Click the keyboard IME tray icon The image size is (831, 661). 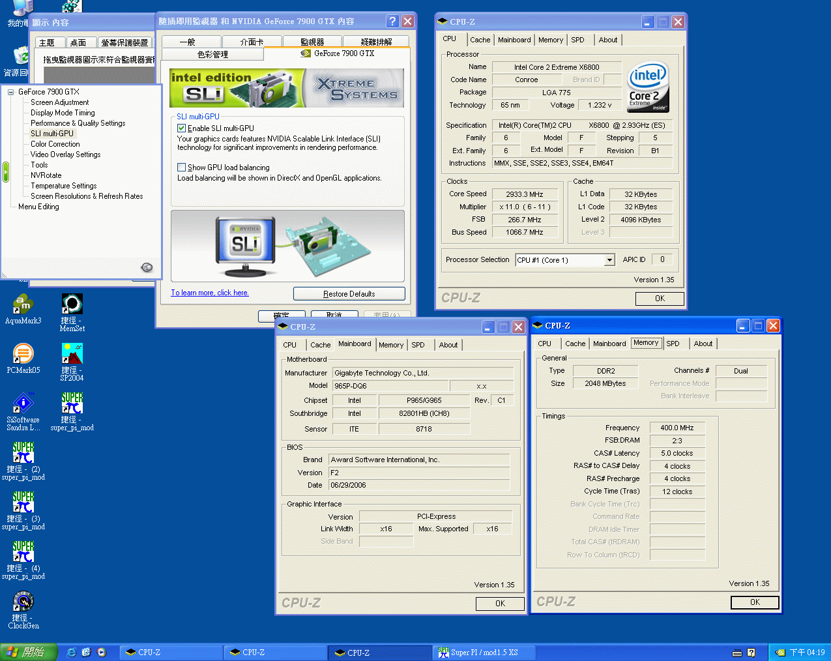point(737,653)
